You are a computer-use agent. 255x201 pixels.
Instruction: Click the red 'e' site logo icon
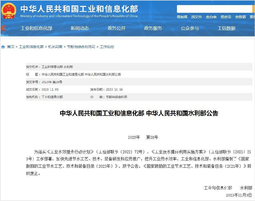click(x=4, y=29)
